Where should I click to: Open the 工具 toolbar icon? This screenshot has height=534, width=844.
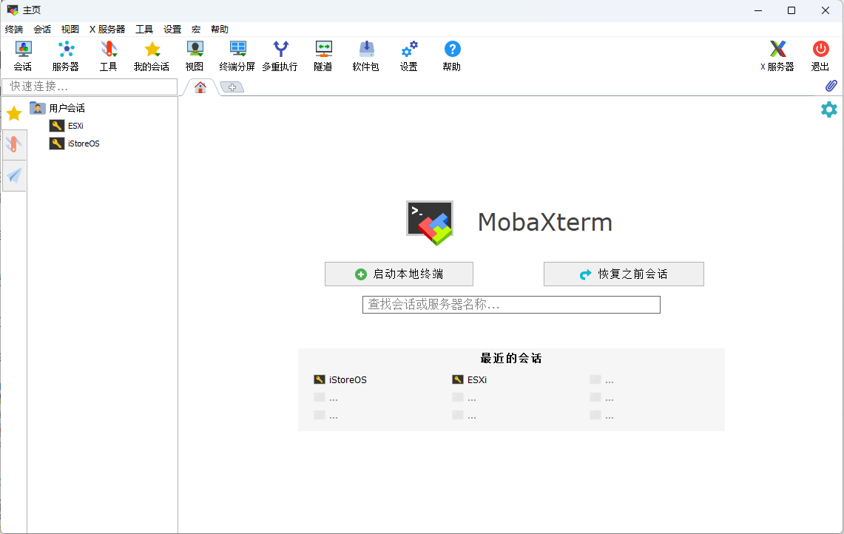(x=108, y=55)
